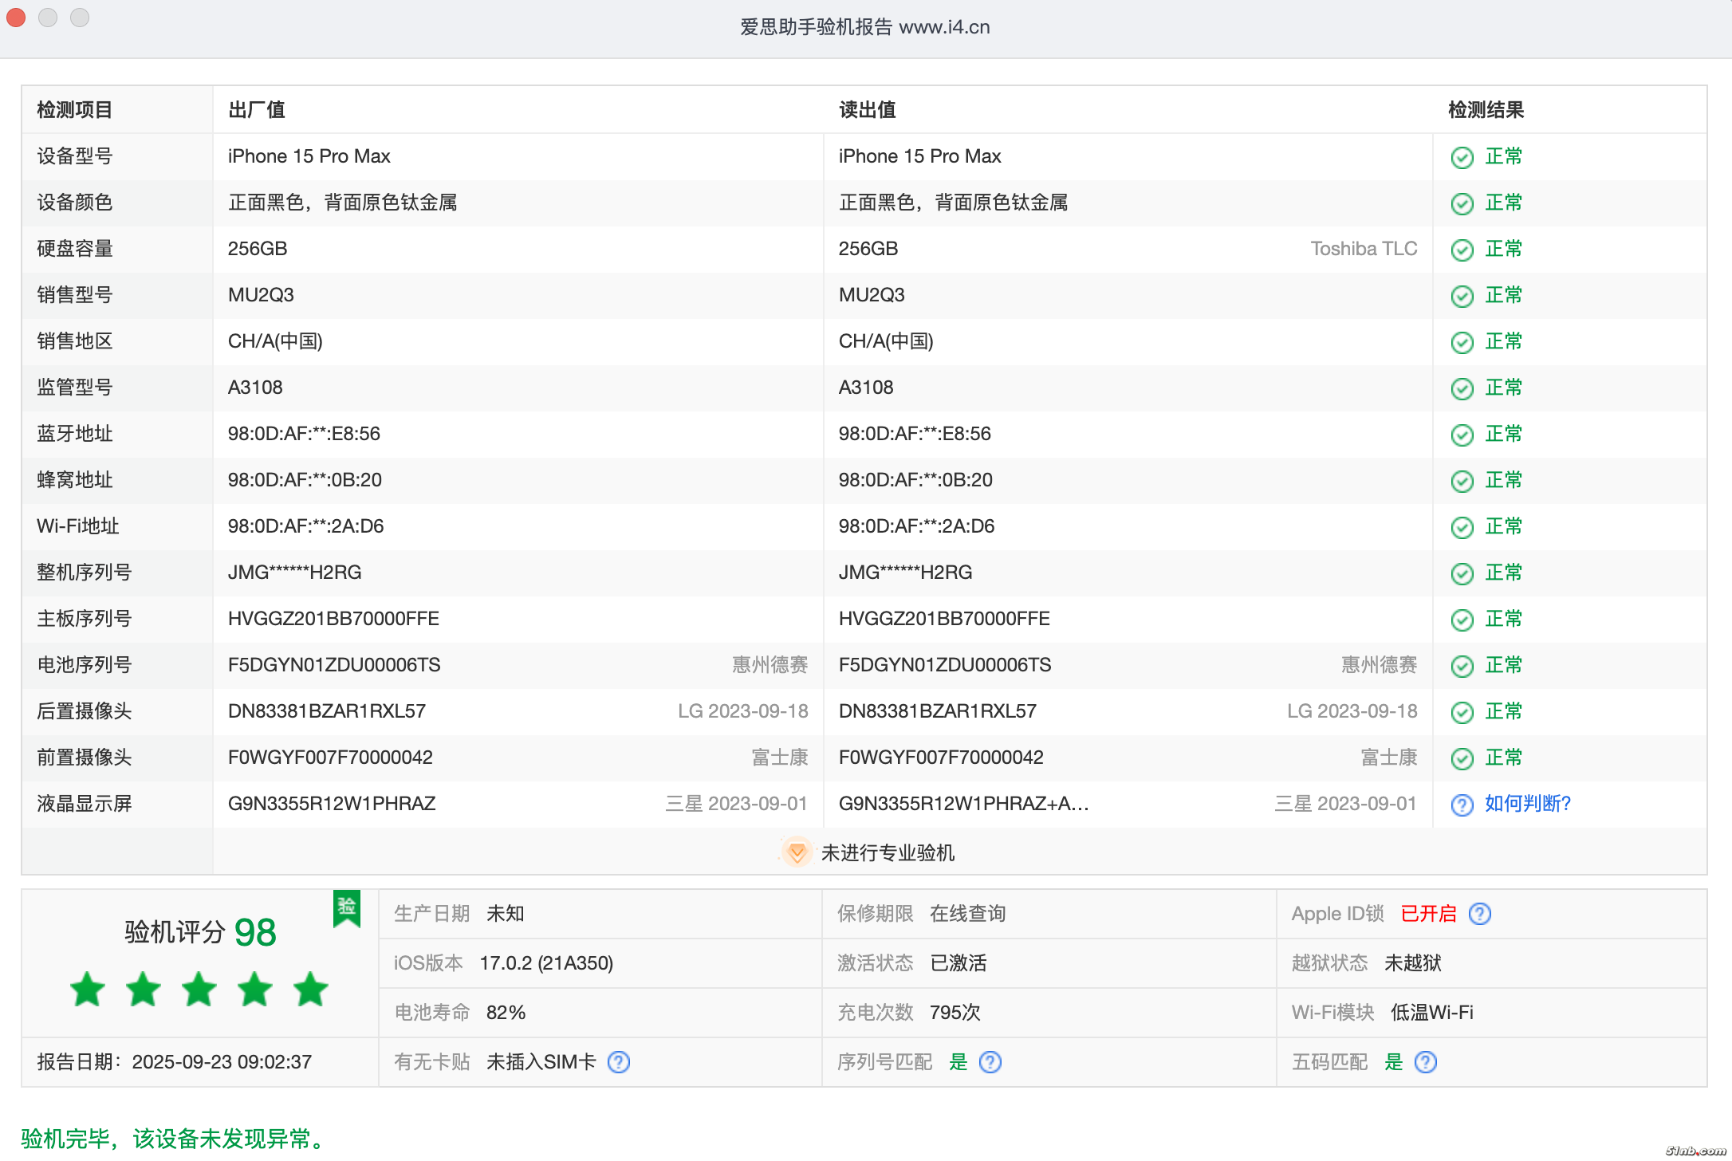Click the macOS red close window button
Image resolution: width=1732 pixels, height=1161 pixels.
(x=16, y=18)
